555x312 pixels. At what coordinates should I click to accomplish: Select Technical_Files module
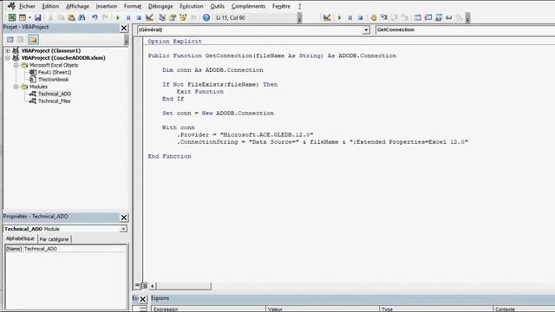pos(54,101)
